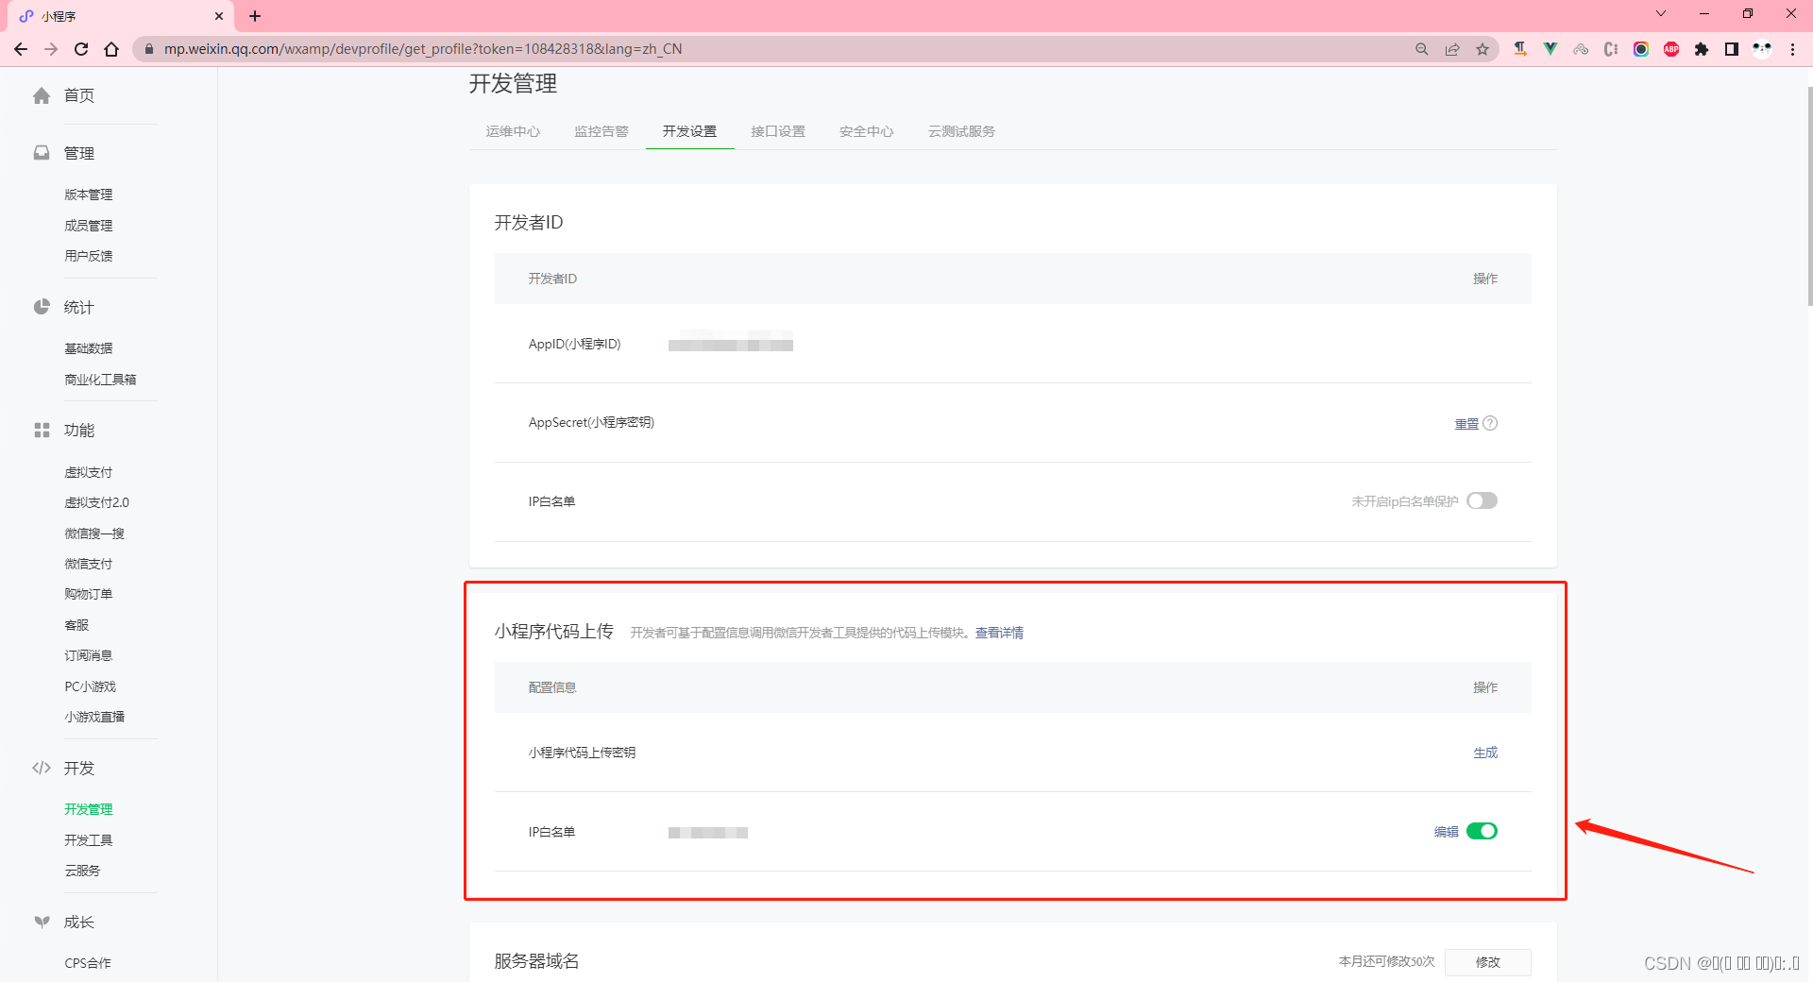
Task: Click the help question mark next to 重置
Action: 1490,423
